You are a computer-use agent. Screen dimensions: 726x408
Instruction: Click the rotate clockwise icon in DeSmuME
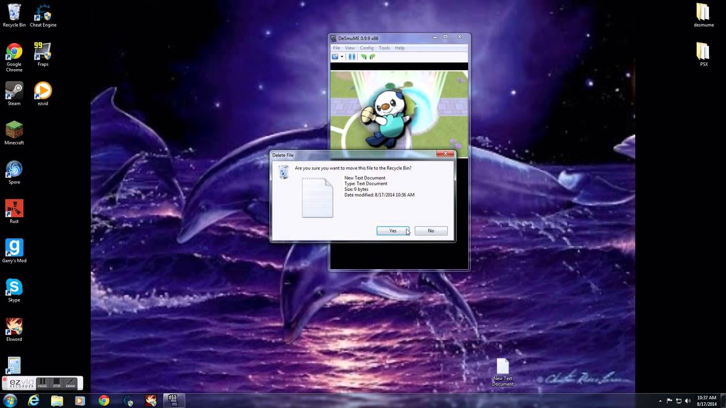pyautogui.click(x=372, y=57)
